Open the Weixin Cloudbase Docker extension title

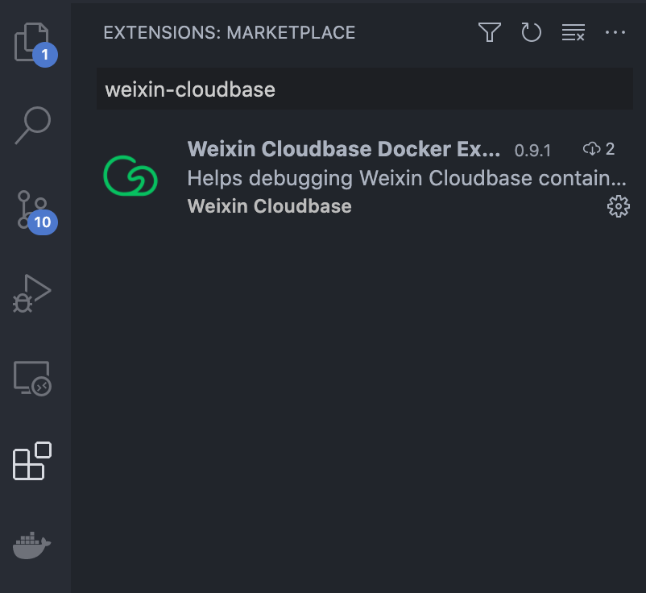click(x=344, y=149)
